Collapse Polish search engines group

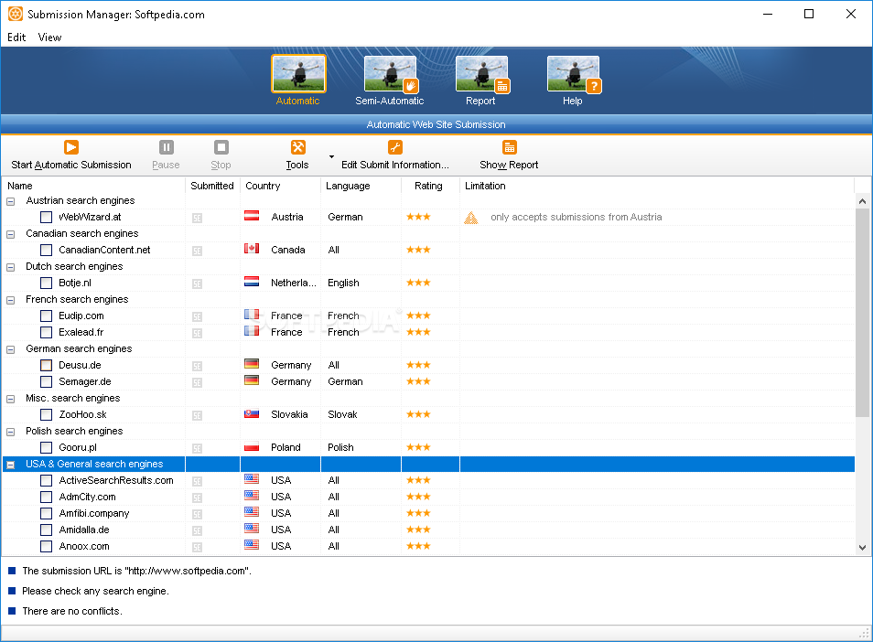tap(11, 432)
